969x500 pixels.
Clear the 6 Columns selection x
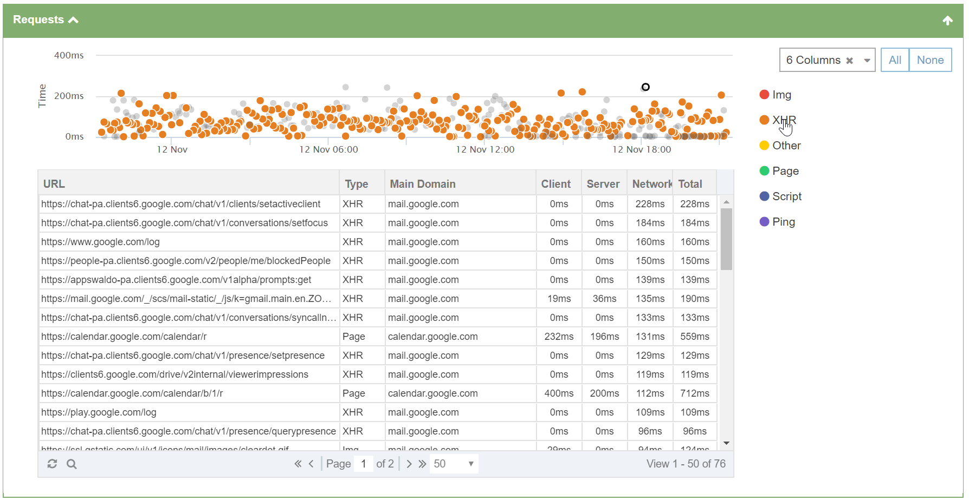850,61
